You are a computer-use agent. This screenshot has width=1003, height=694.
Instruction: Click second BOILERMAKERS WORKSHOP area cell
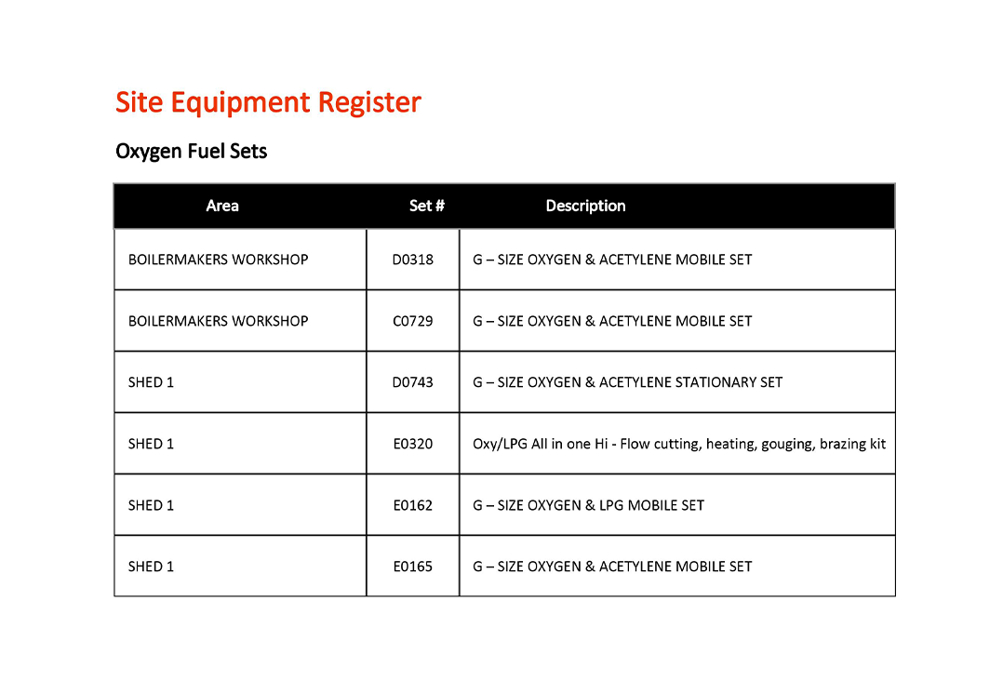(x=240, y=321)
